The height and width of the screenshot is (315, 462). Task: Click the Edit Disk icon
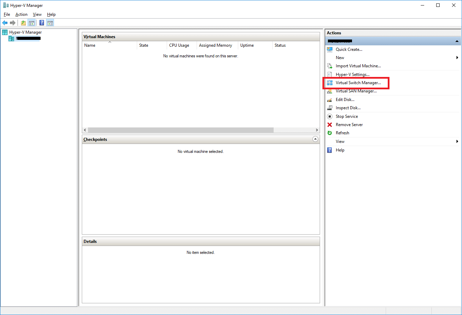click(x=330, y=100)
